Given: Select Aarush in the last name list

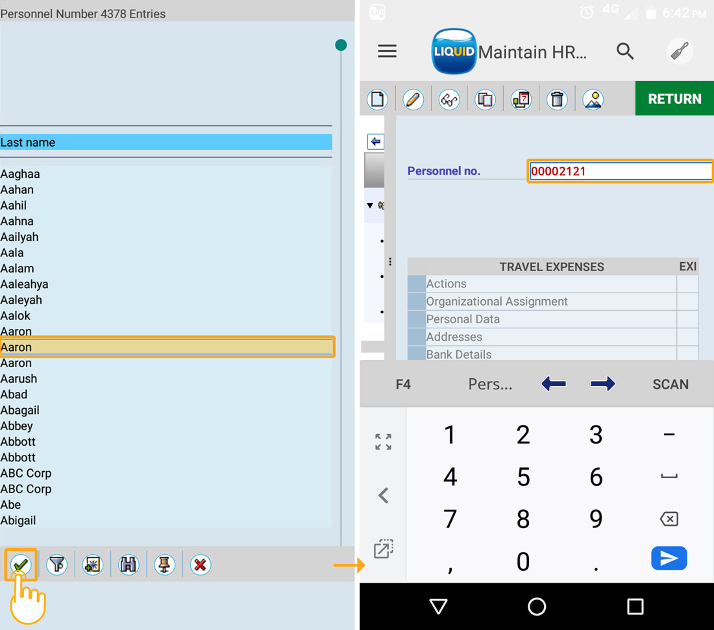Looking at the screenshot, I should 19,379.
